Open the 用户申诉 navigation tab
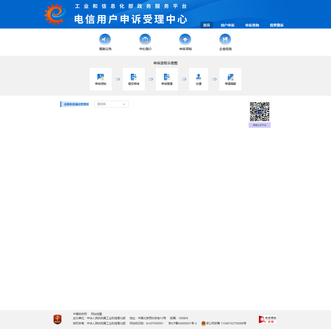 point(227,25)
